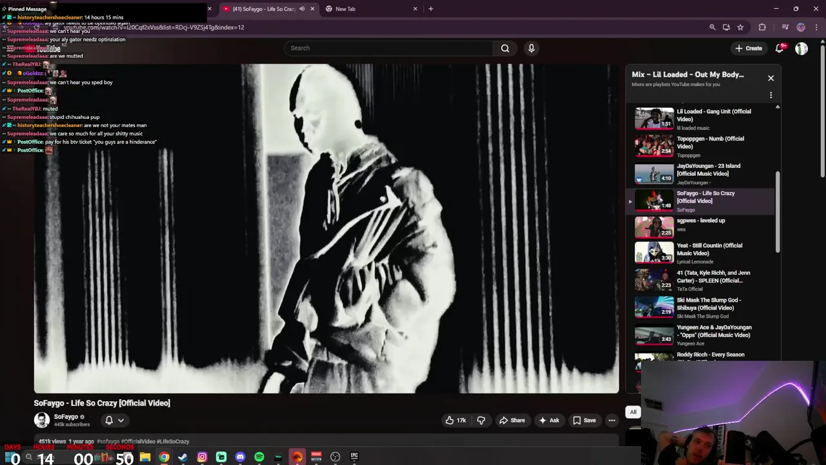The image size is (826, 465).
Task: Dislike the SoFaygo video
Action: click(x=481, y=420)
